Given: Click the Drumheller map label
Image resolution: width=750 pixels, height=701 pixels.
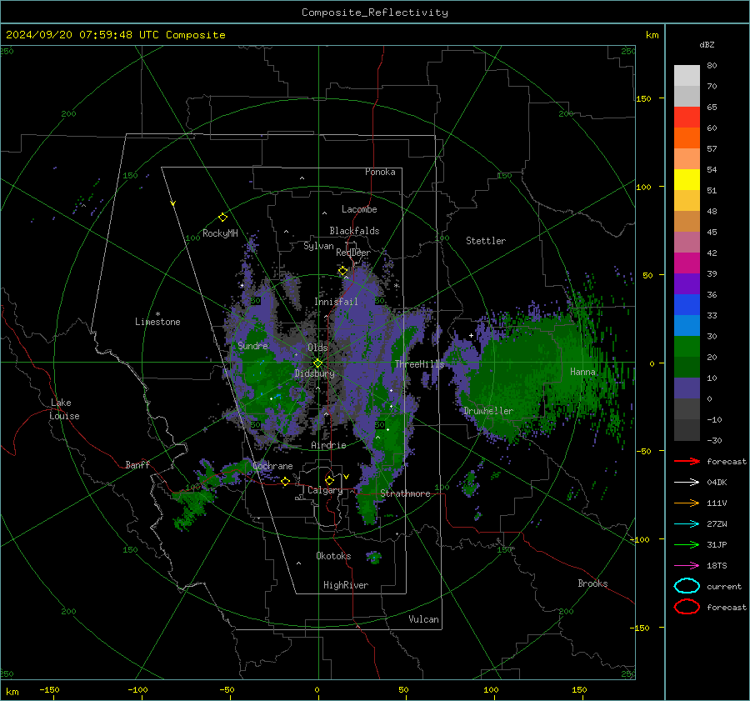Looking at the screenshot, I should pos(488,411).
